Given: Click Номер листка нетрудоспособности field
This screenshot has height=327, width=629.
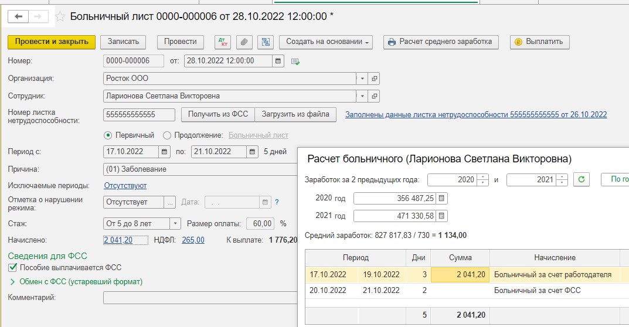Looking at the screenshot, I should [x=139, y=114].
